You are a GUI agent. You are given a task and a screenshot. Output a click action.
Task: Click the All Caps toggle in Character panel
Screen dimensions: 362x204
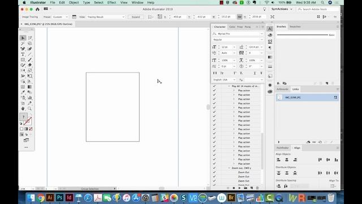(215, 73)
